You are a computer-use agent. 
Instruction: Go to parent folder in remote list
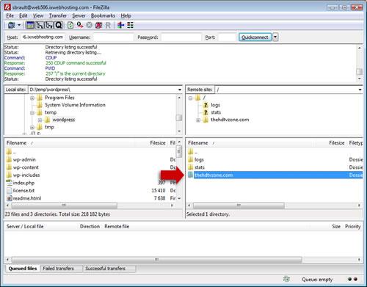pos(192,152)
